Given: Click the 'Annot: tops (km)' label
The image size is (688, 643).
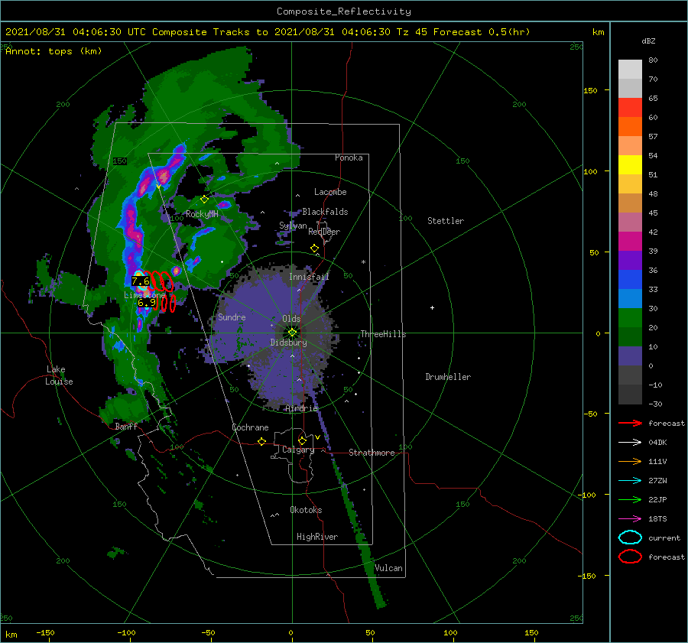Looking at the screenshot, I should pos(54,51).
